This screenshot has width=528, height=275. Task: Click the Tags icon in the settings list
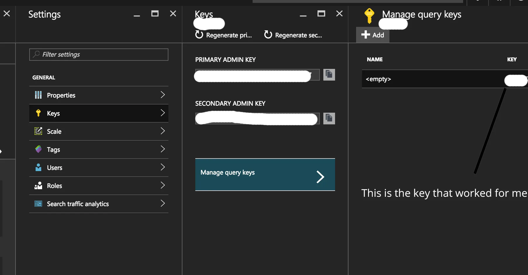[38, 149]
